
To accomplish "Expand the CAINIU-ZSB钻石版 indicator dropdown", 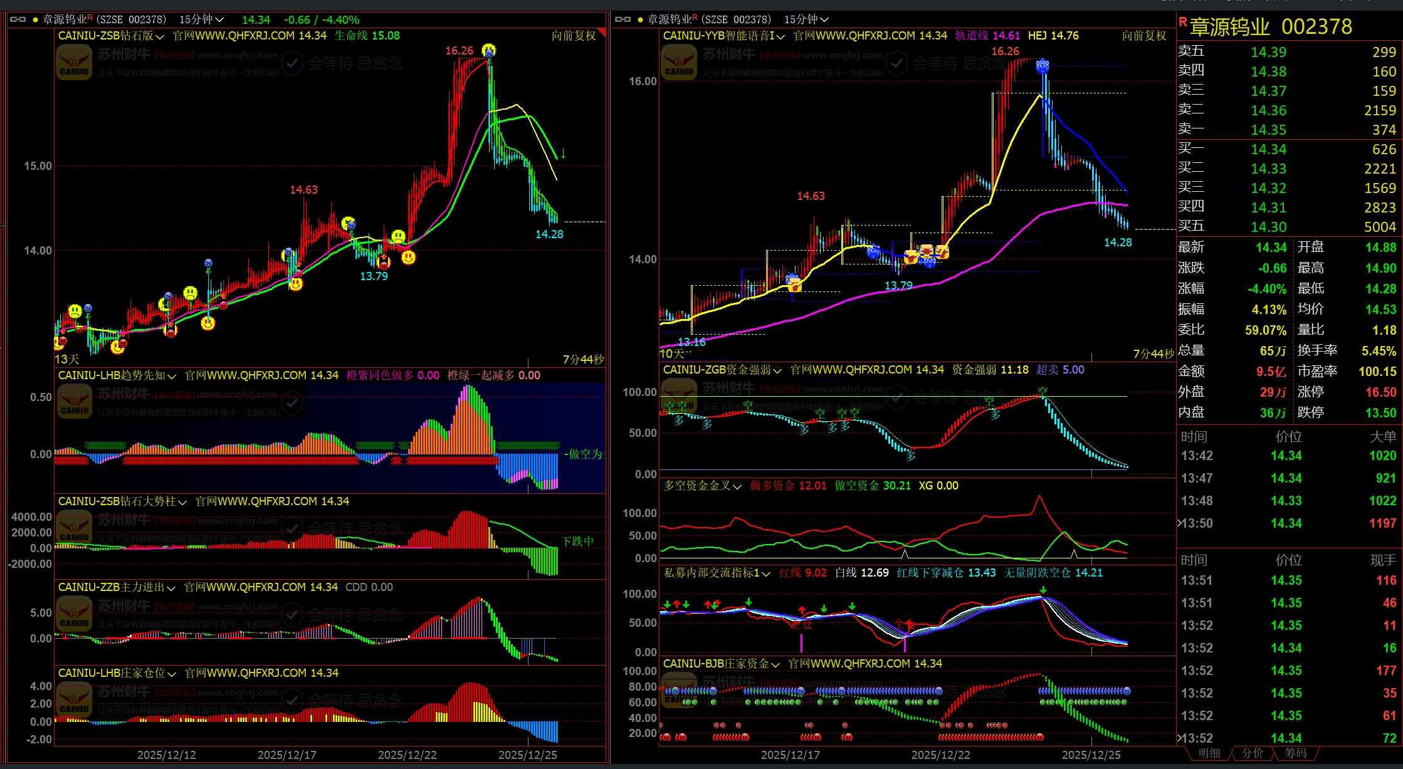I will click(x=160, y=36).
